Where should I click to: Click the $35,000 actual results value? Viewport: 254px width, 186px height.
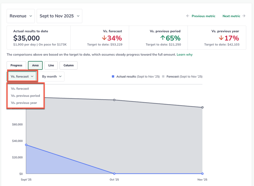(x=26, y=38)
